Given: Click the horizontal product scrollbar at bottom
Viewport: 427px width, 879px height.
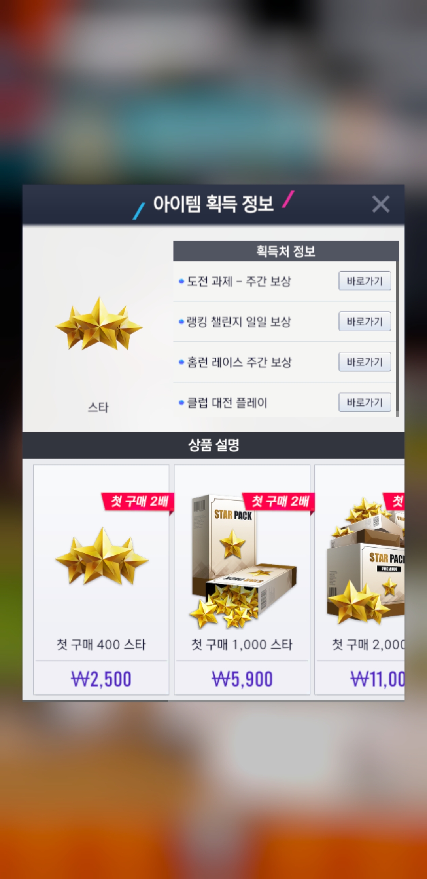Looking at the screenshot, I should click(95, 701).
